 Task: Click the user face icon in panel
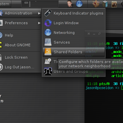(x=70, y=4)
